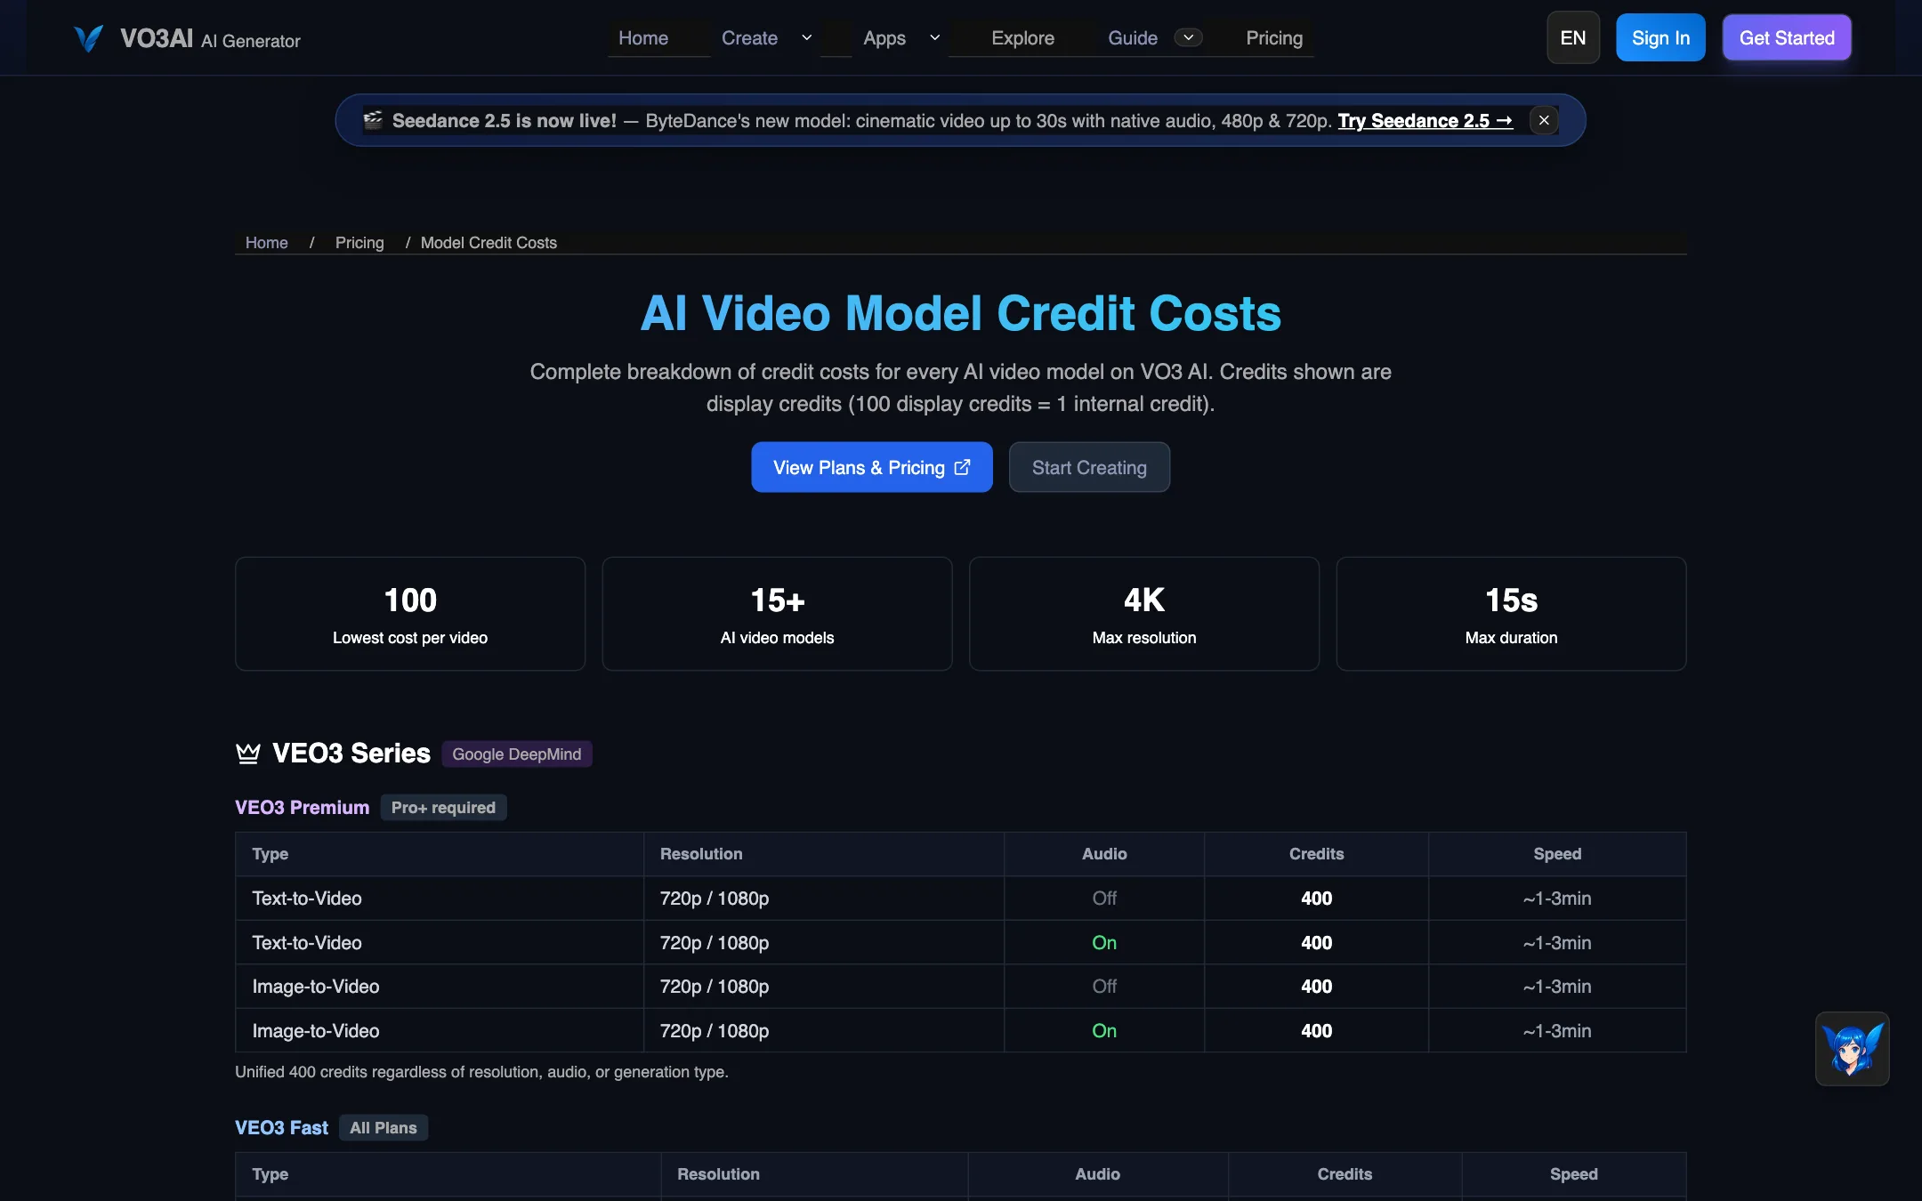Dismiss the Seedance announcement banner
Viewport: 1922px width, 1201px height.
click(1544, 120)
